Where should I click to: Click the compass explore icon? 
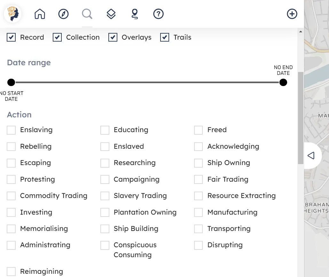pos(64,14)
